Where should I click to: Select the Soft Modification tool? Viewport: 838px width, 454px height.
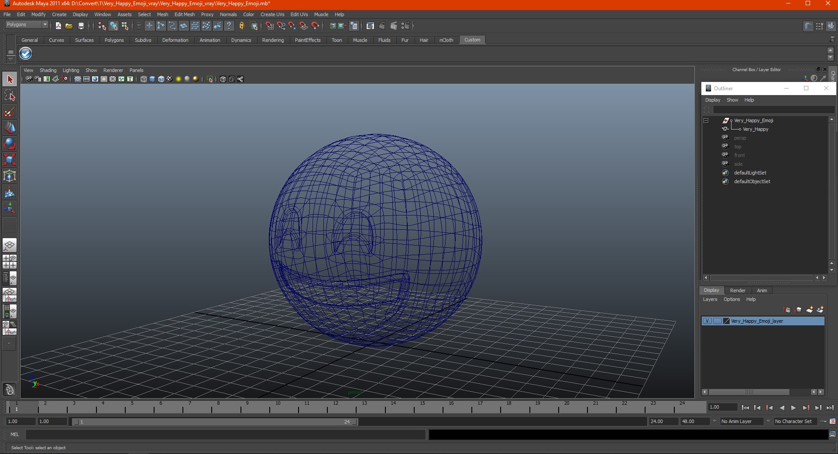pos(10,192)
